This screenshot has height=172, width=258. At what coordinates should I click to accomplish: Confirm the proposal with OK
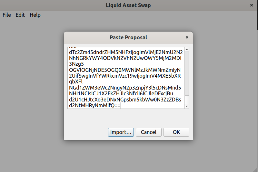click(x=176, y=132)
